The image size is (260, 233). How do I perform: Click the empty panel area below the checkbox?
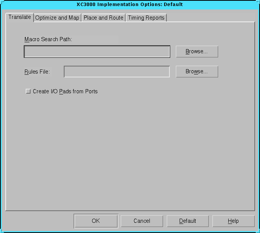pyautogui.click(x=130, y=151)
